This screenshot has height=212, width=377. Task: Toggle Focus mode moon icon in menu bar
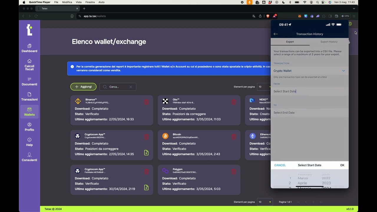pyautogui.click(x=283, y=2)
